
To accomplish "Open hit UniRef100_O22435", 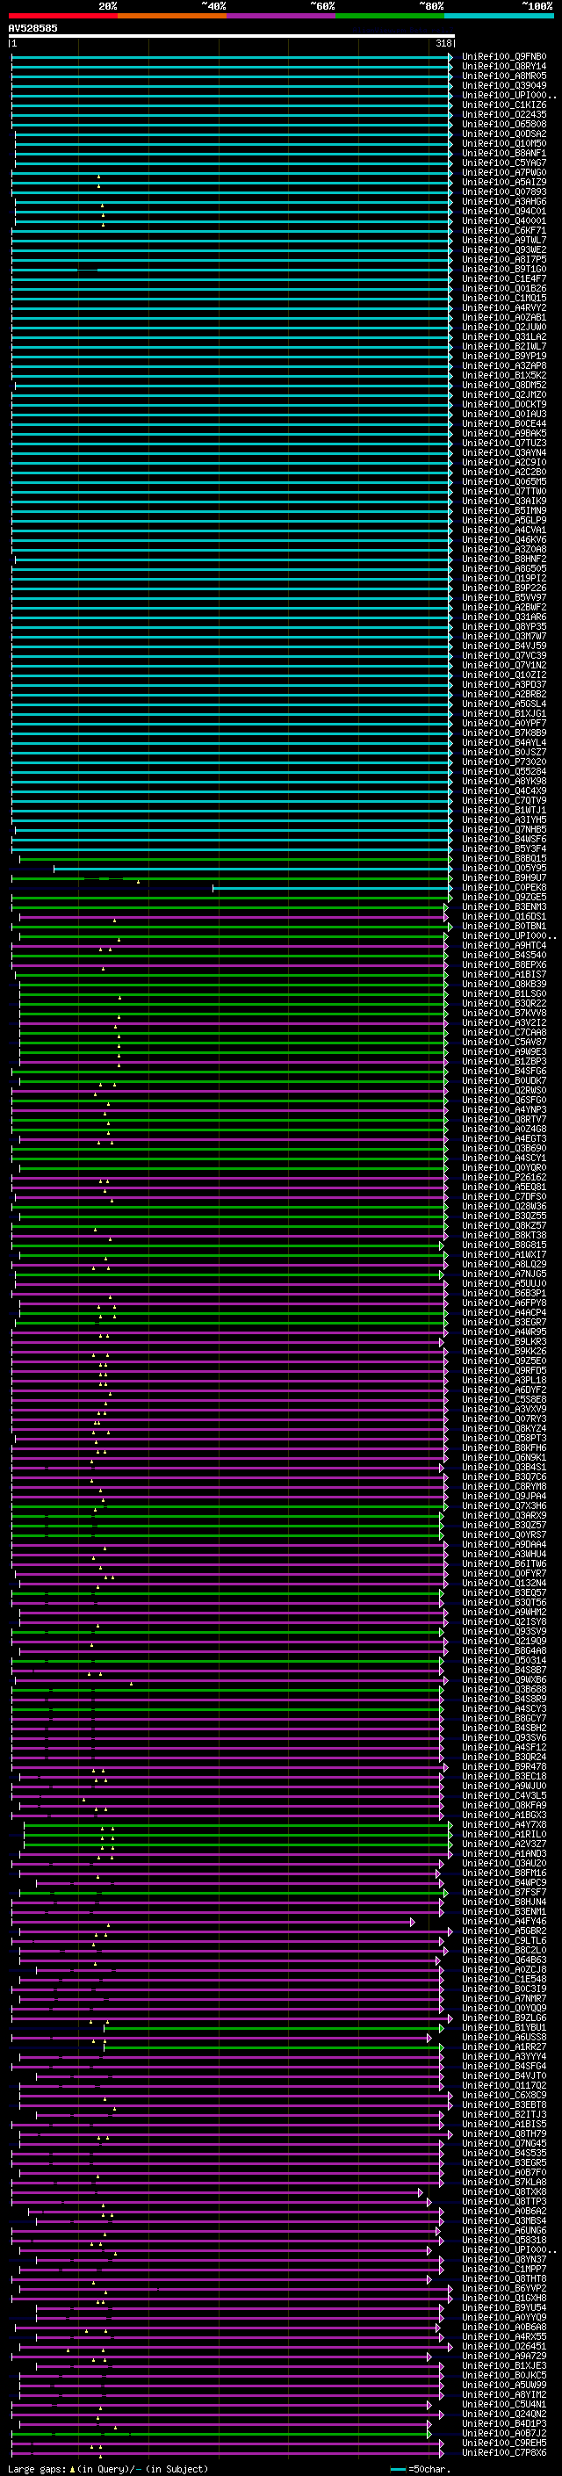I will [x=504, y=114].
